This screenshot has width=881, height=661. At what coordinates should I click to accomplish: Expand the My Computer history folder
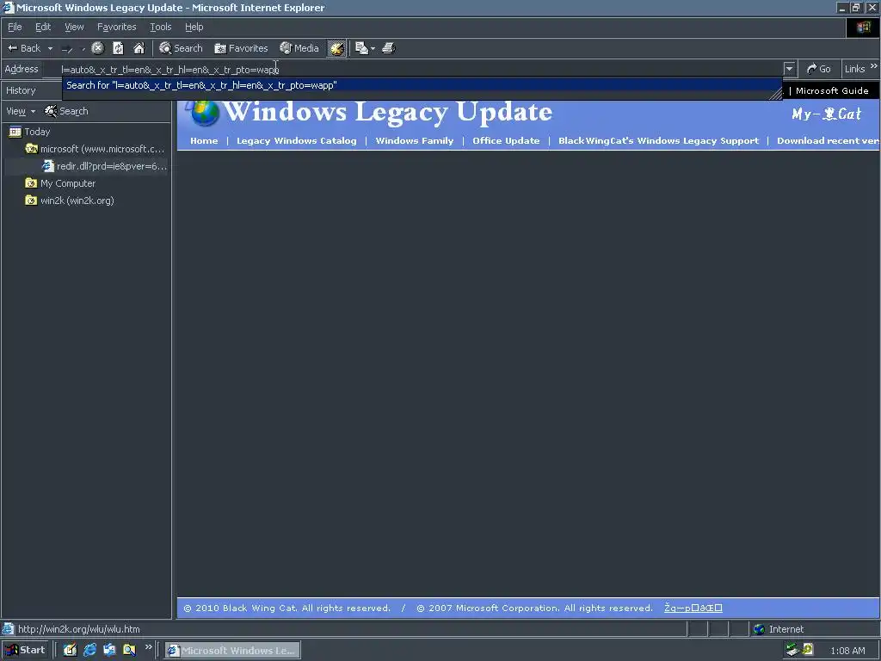pyautogui.click(x=60, y=183)
